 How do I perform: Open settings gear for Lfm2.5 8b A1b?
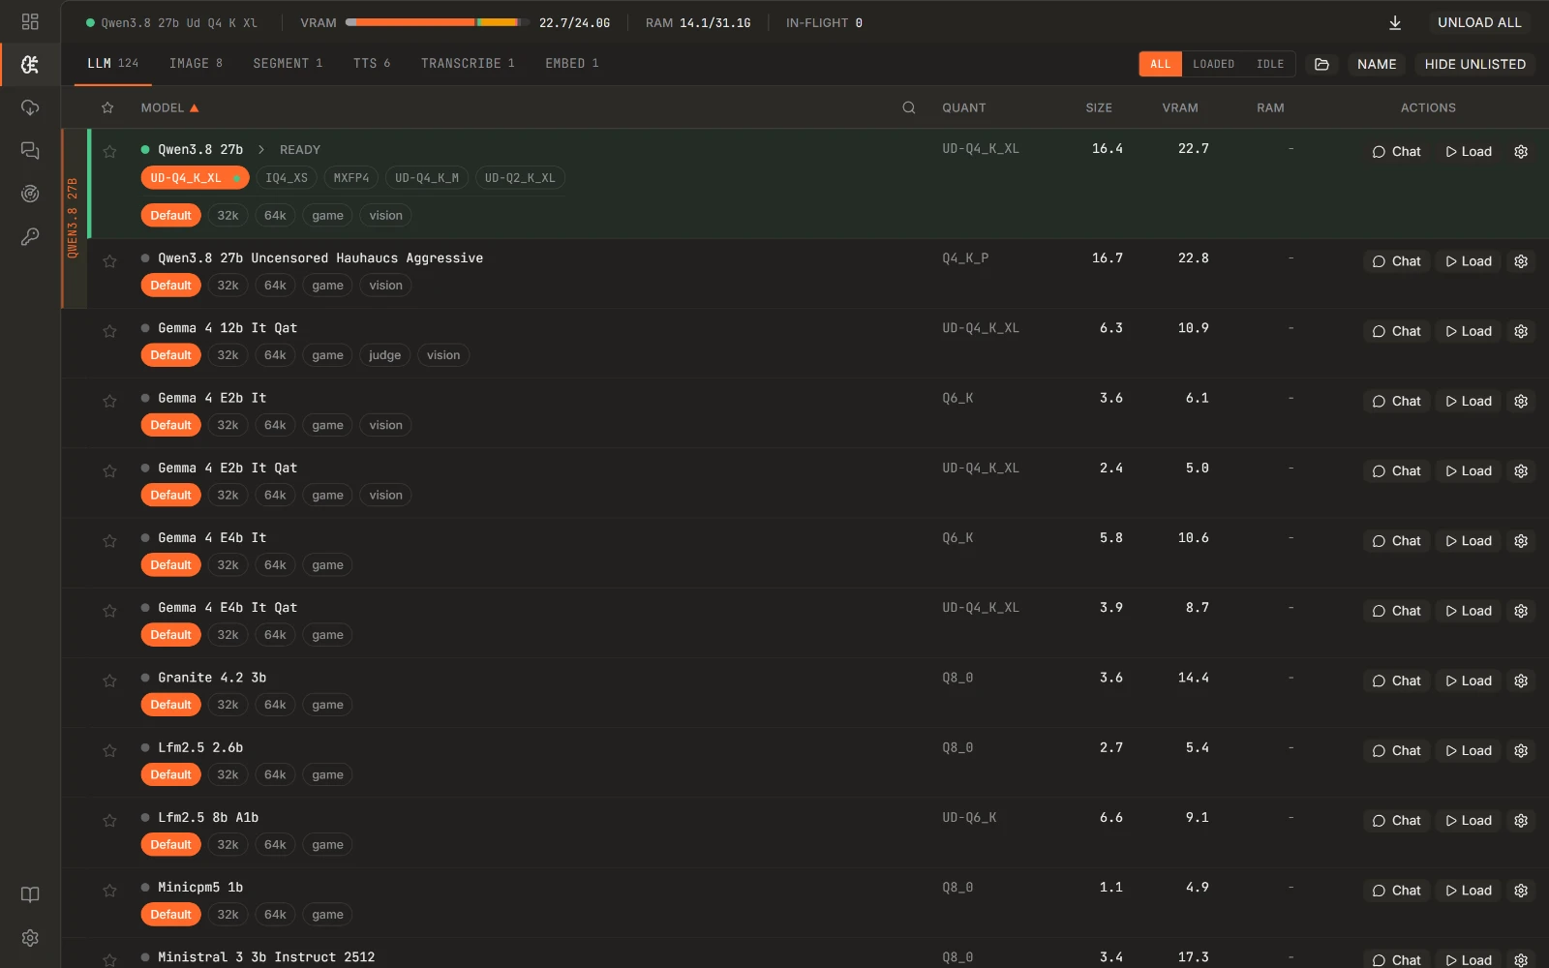(x=1521, y=820)
